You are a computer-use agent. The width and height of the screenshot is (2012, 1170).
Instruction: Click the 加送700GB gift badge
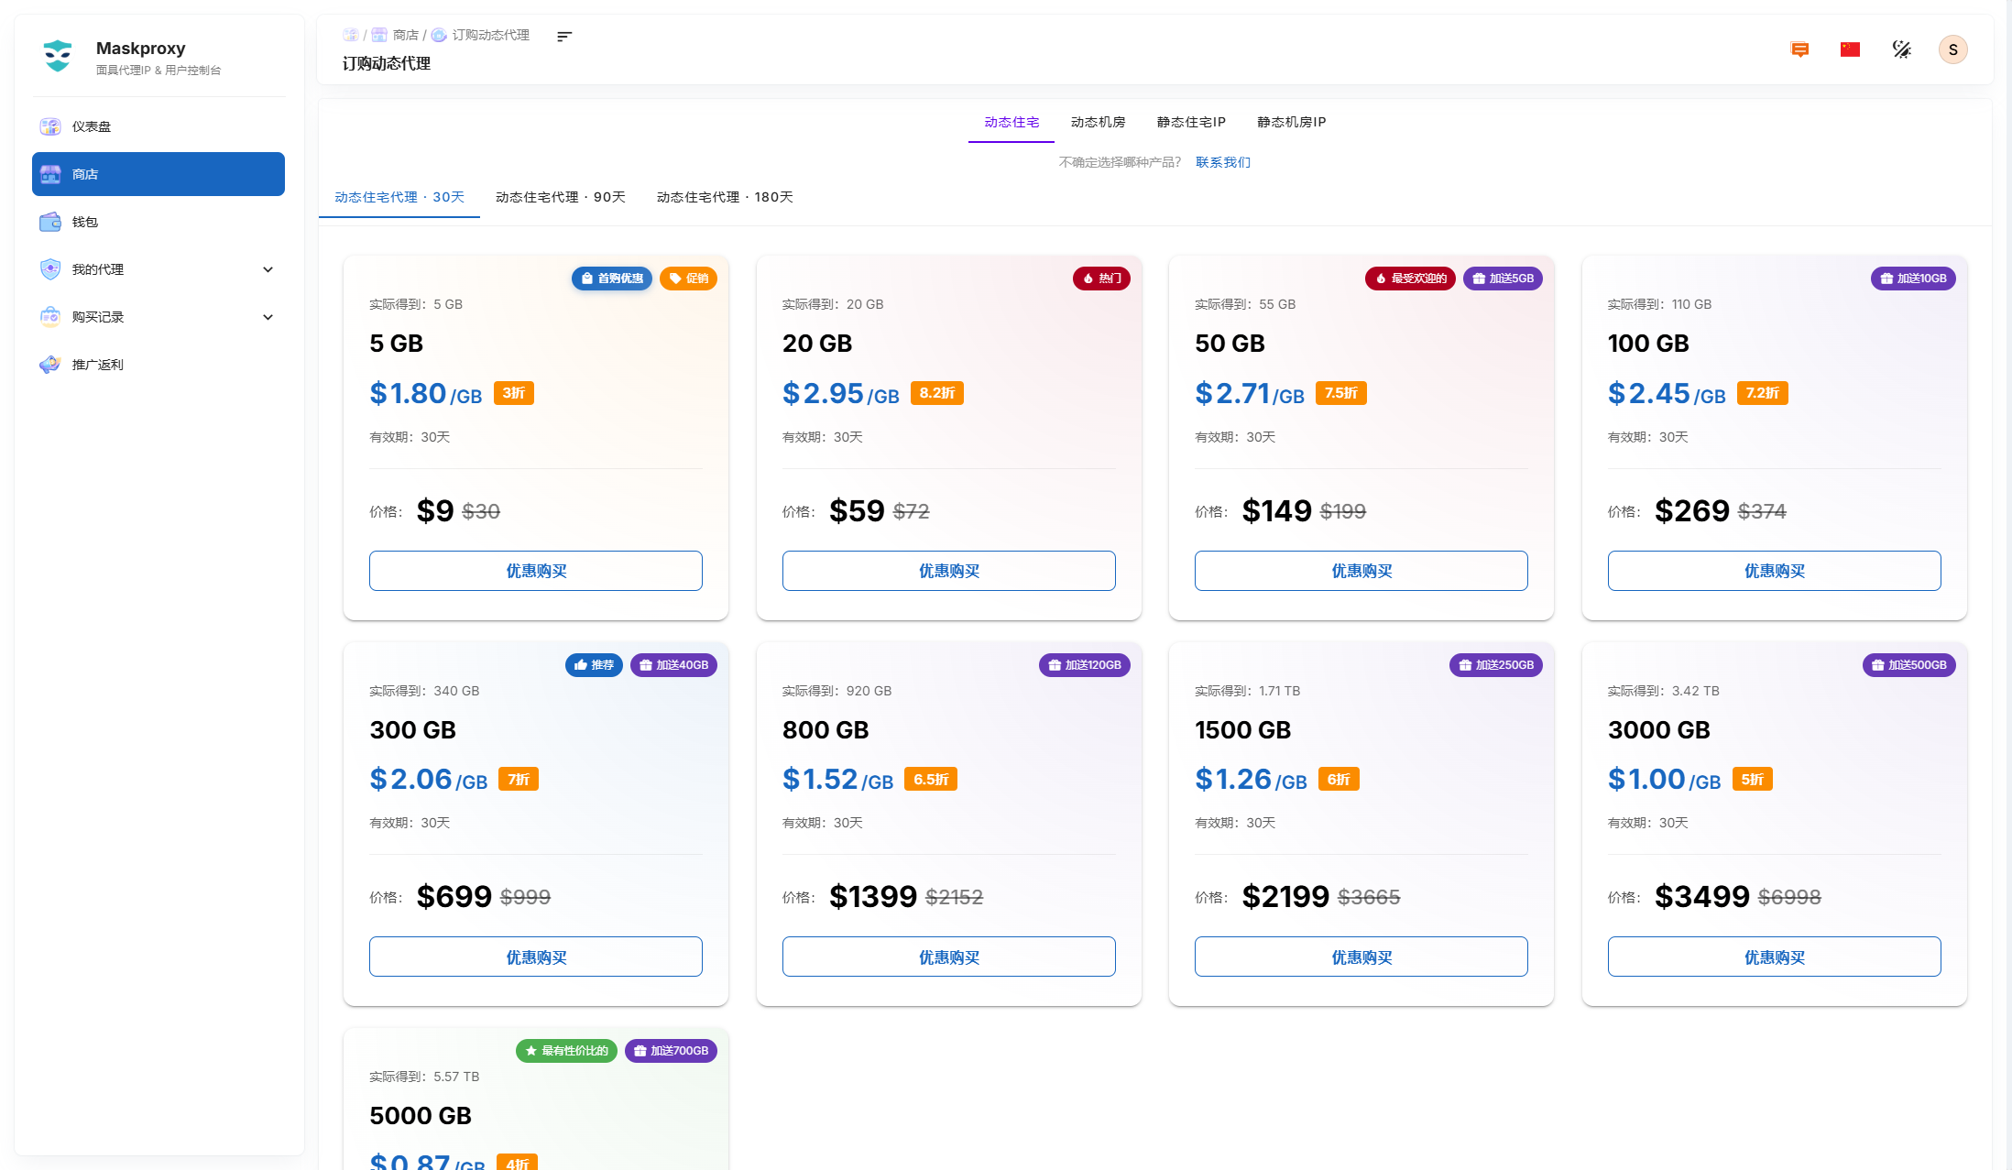[671, 1051]
